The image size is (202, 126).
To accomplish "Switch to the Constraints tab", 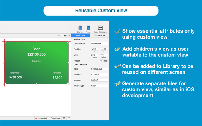I will (x=100, y=35).
